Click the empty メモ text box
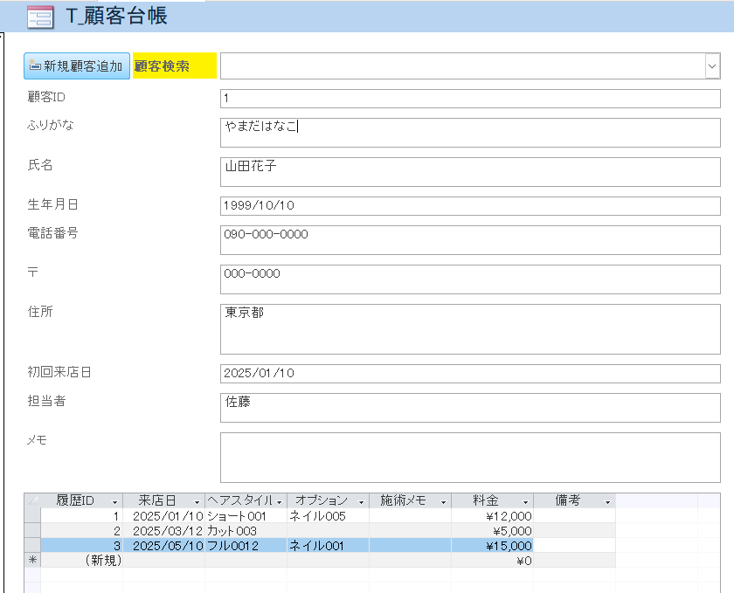Image resolution: width=734 pixels, height=593 pixels. (x=469, y=457)
